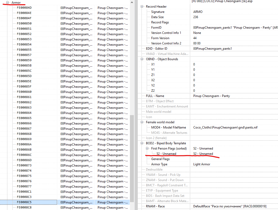The width and height of the screenshot is (278, 210).
Task: Collapse the Armor tree node
Action: (7, 2)
